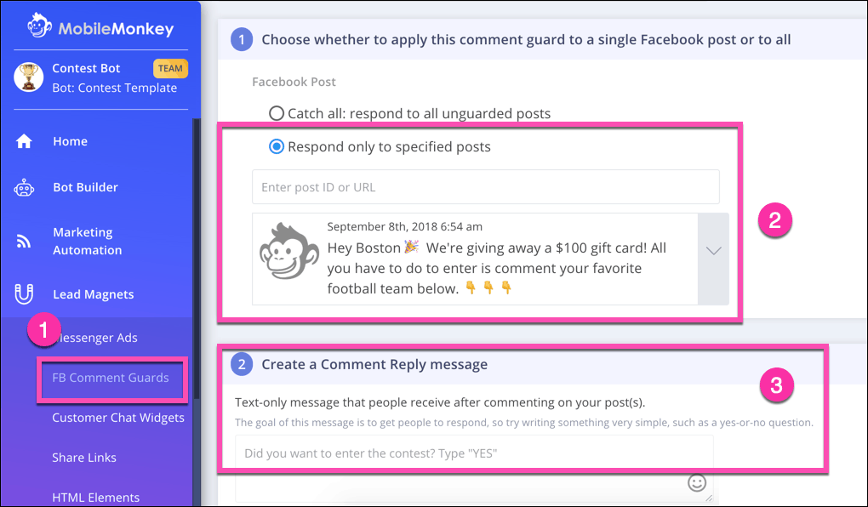This screenshot has height=507, width=868.
Task: Open Home via the house icon
Action: [x=24, y=142]
